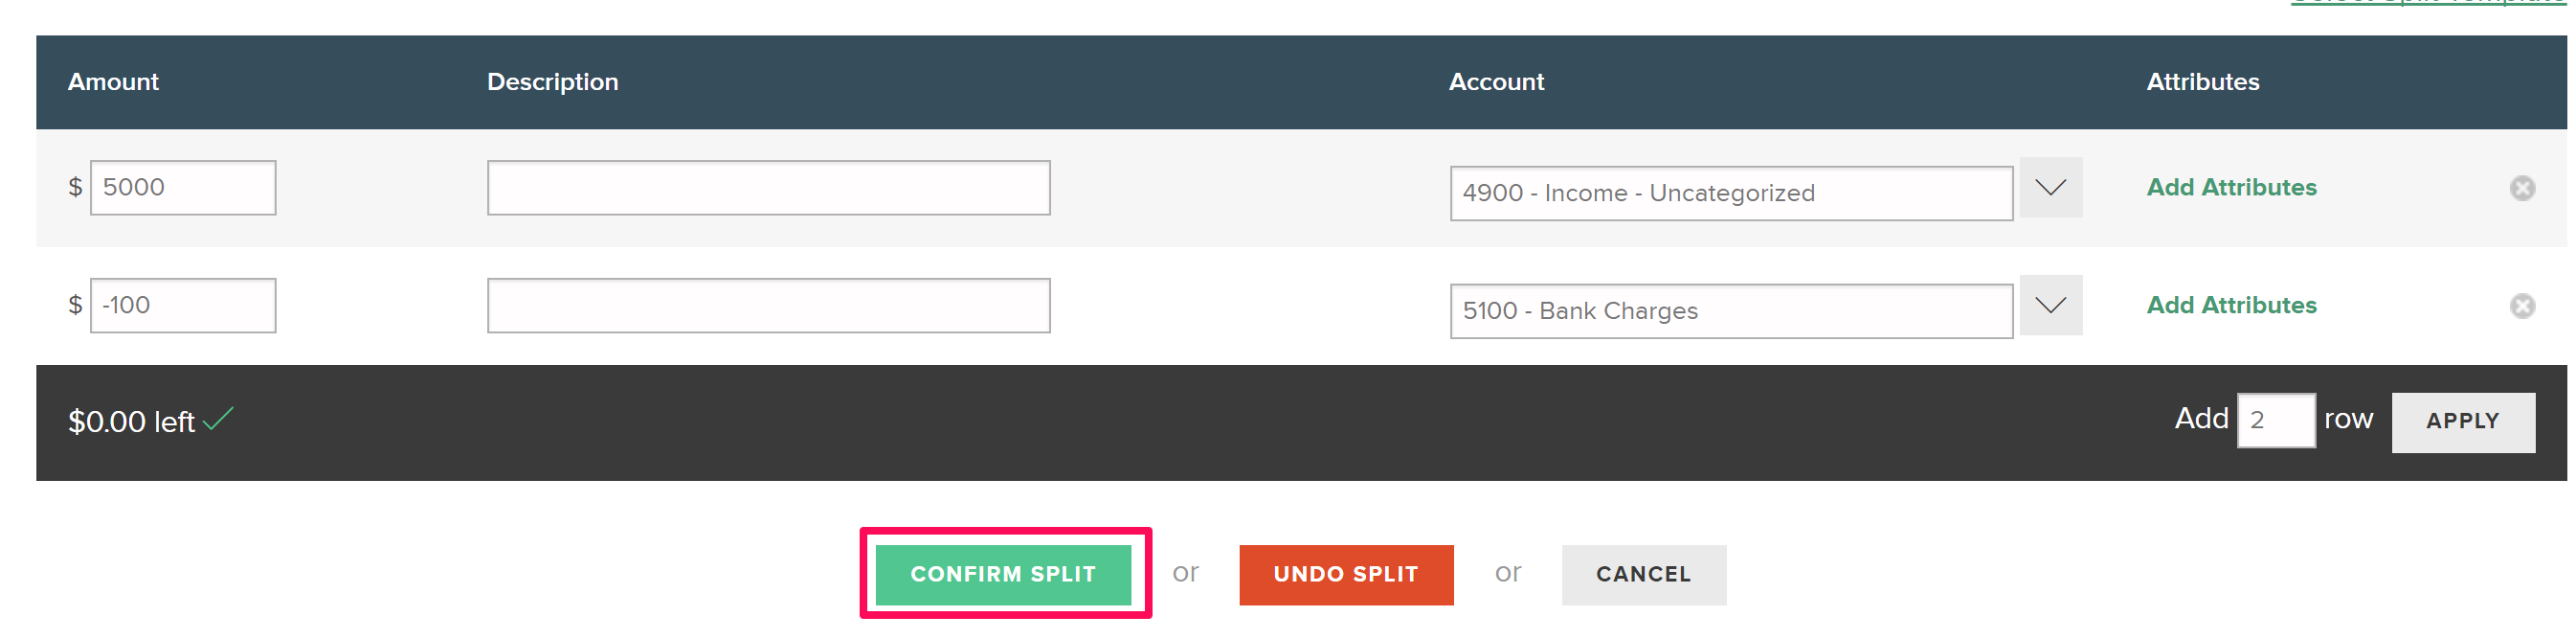2576x639 pixels.
Task: Click the Account column header
Action: pyautogui.click(x=1496, y=82)
